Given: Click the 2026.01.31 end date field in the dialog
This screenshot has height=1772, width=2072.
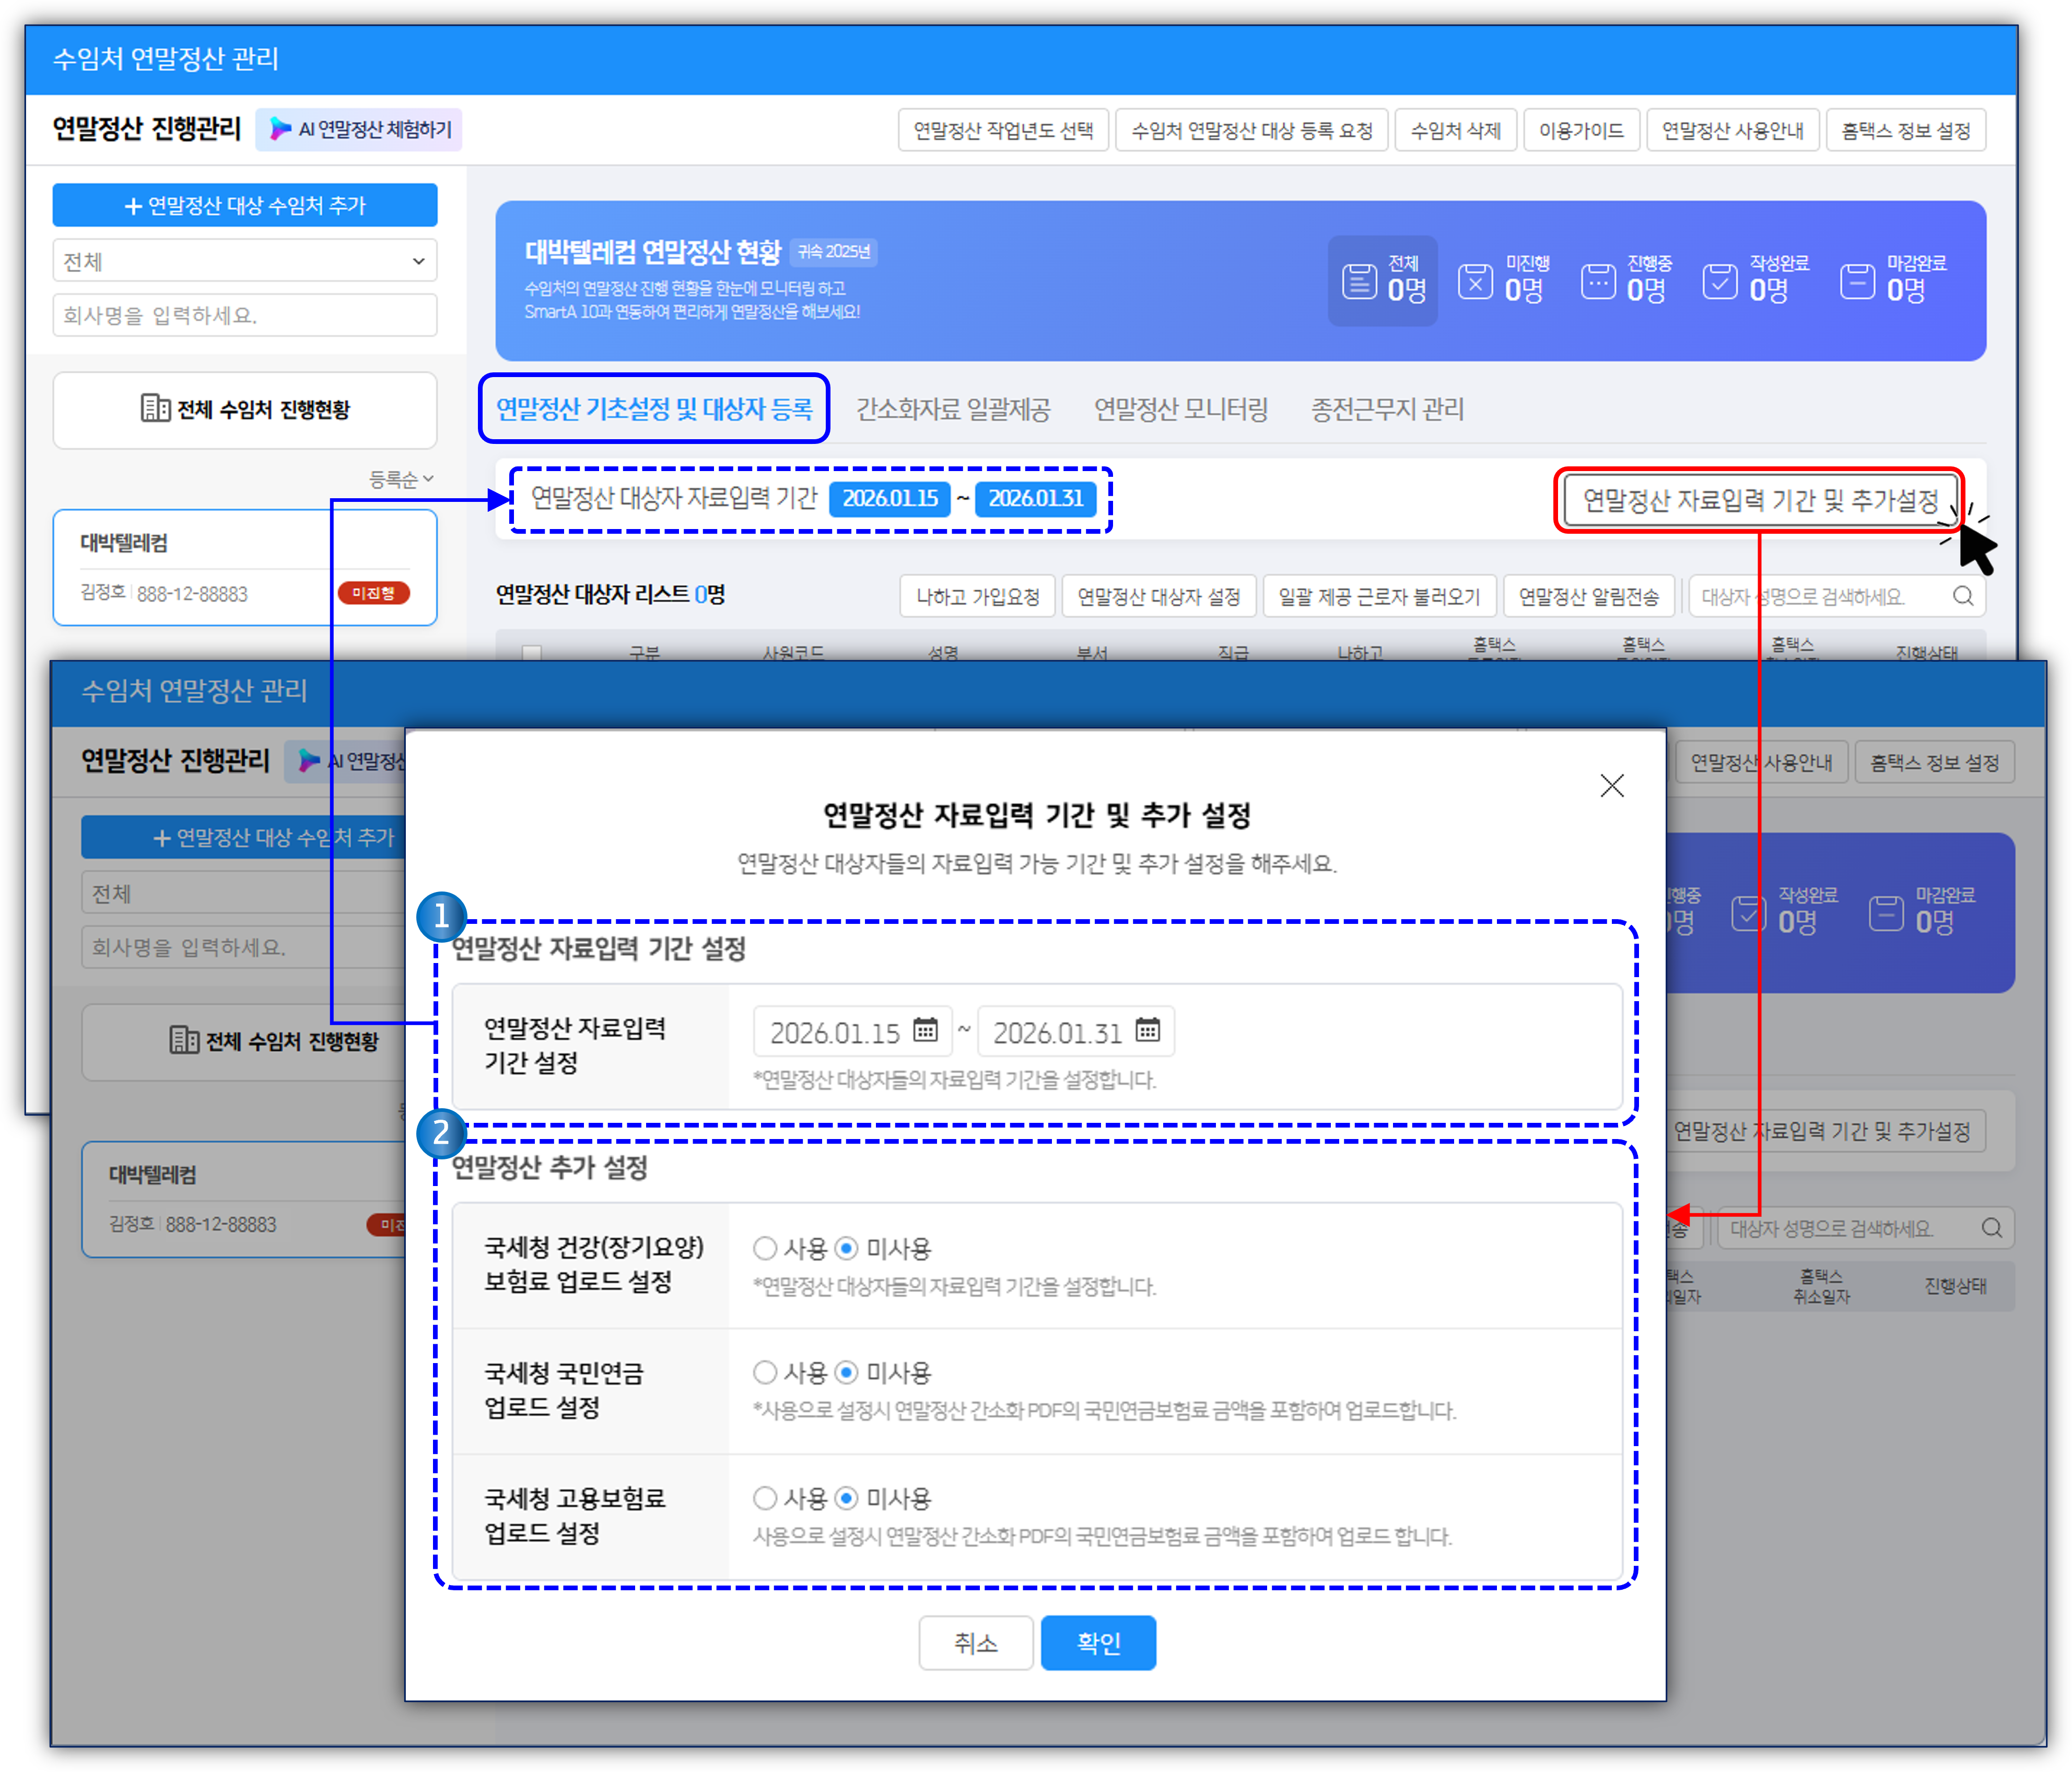Looking at the screenshot, I should (x=1076, y=1031).
